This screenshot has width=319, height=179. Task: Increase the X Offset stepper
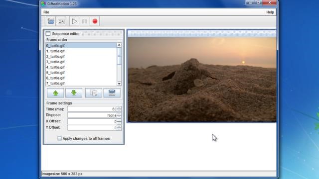pyautogui.click(x=119, y=120)
